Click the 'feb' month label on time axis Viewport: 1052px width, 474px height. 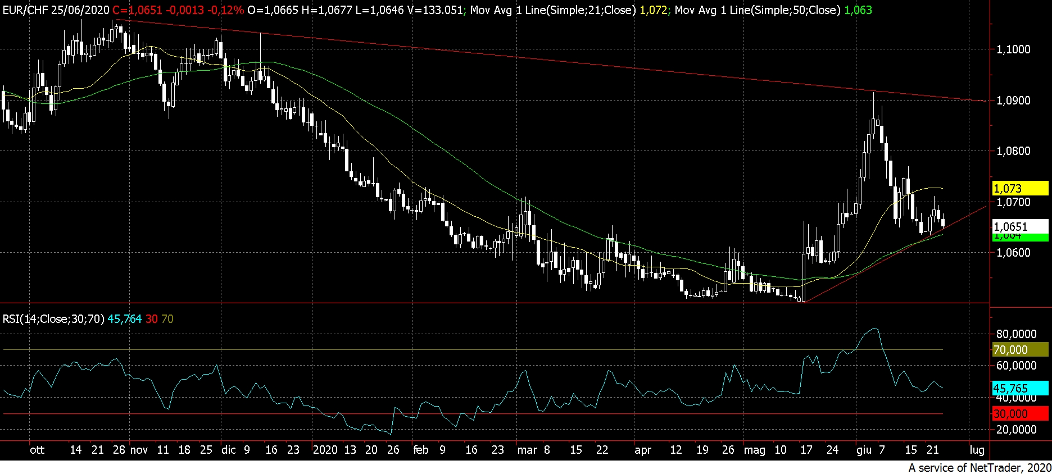pyautogui.click(x=421, y=450)
